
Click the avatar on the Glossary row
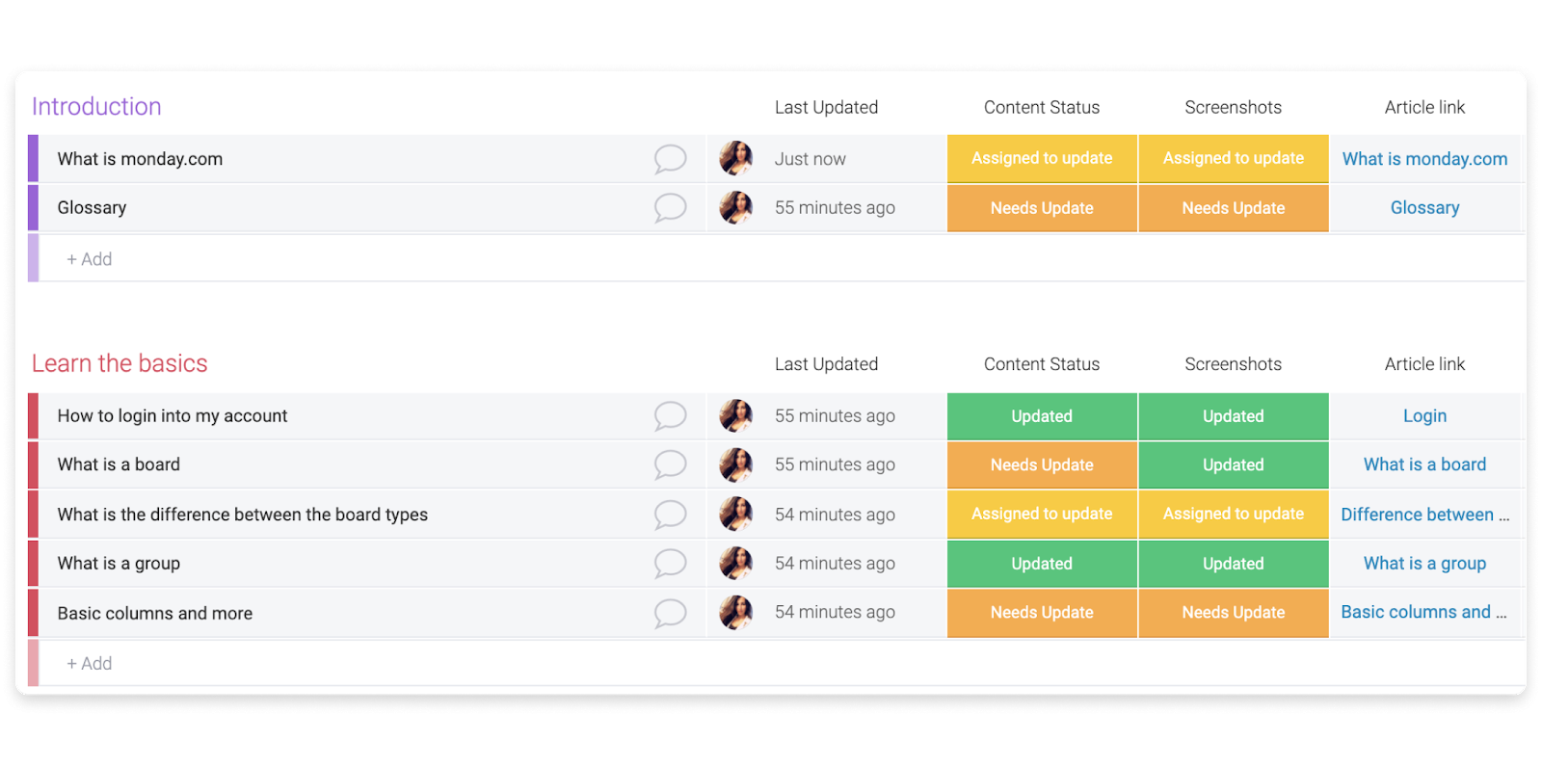[736, 207]
